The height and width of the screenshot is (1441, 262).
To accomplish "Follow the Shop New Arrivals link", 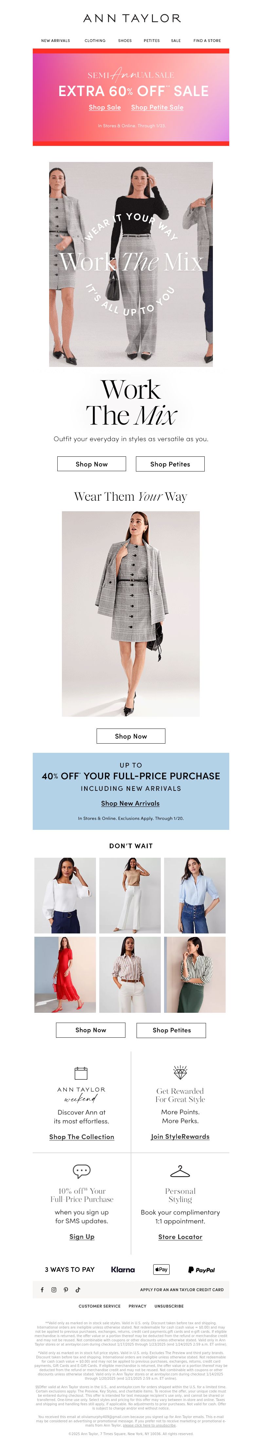I will coord(130,803).
